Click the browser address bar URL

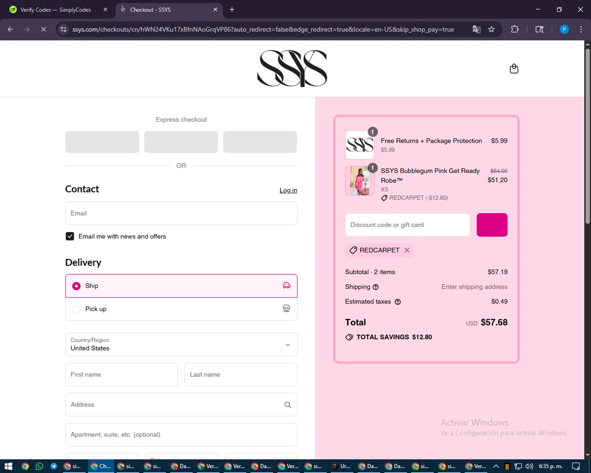pos(263,29)
